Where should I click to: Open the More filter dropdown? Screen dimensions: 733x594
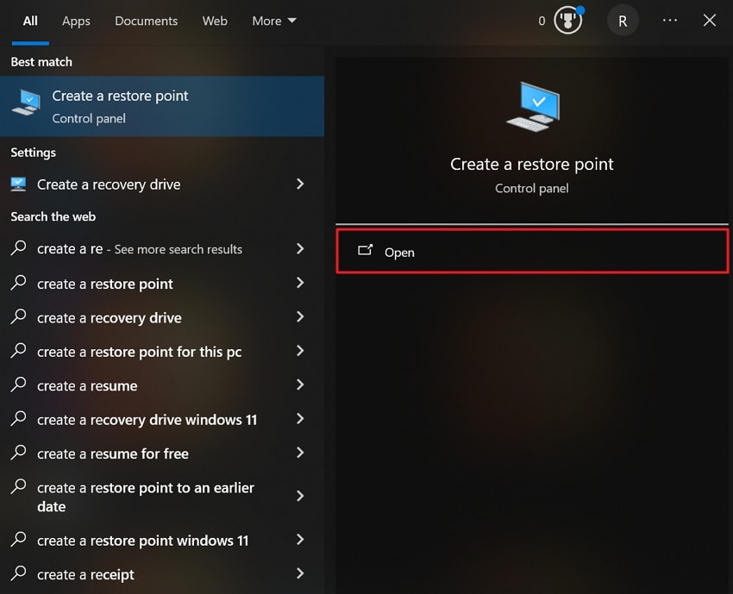click(273, 20)
